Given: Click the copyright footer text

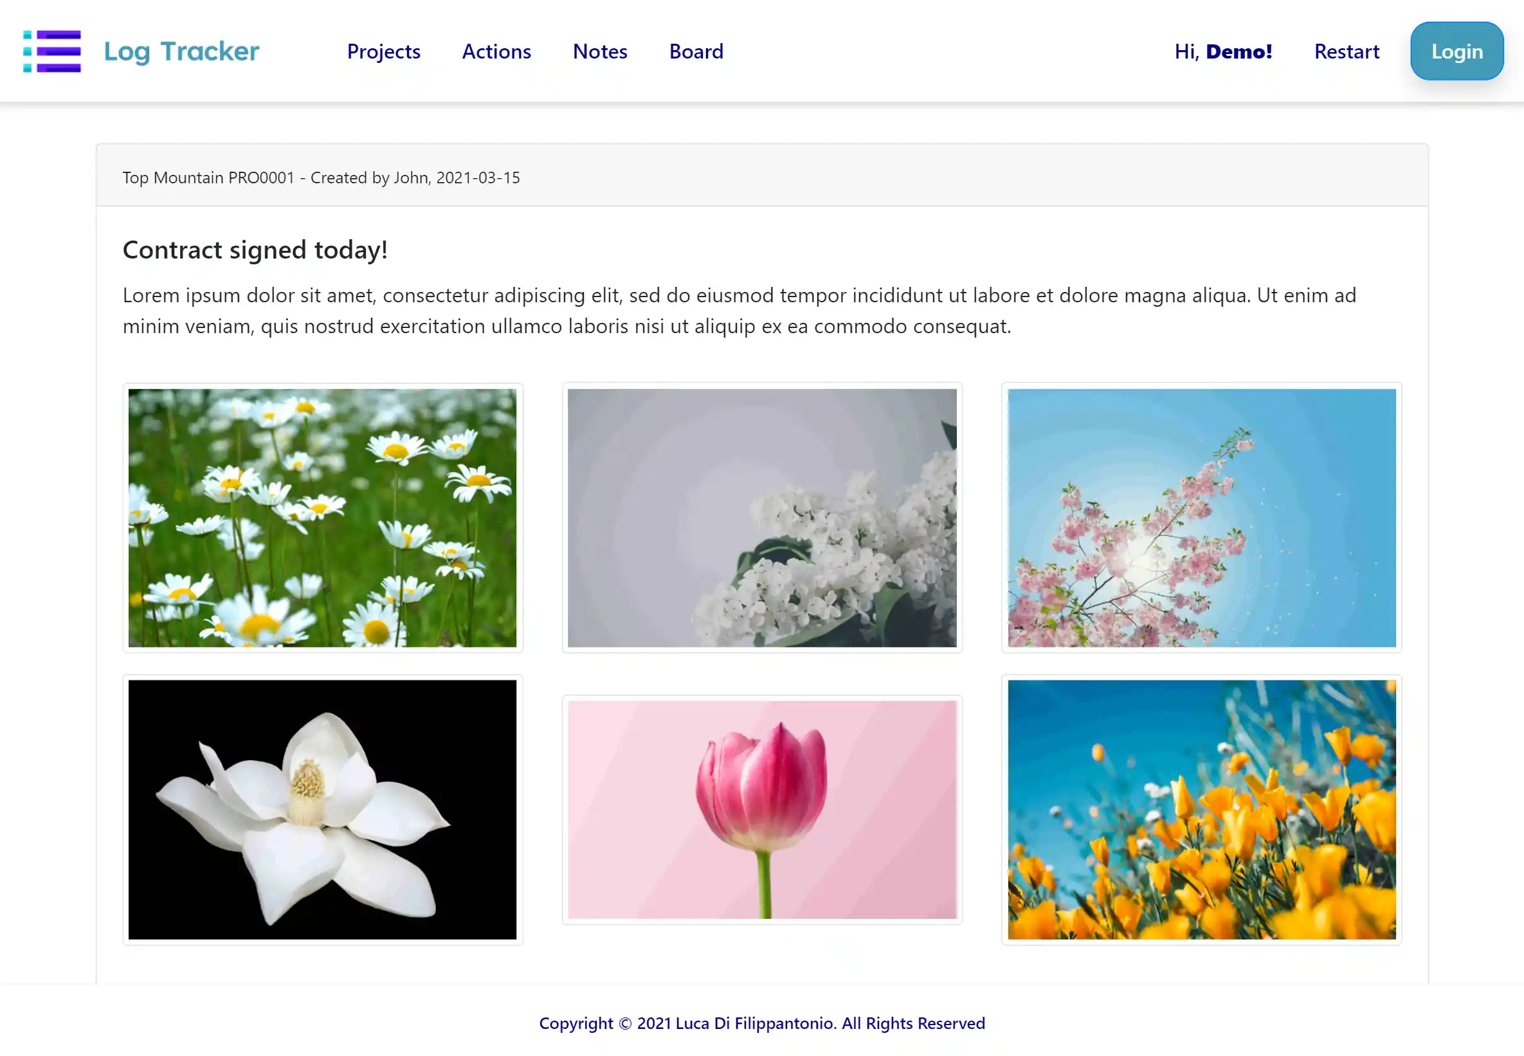Looking at the screenshot, I should (x=761, y=1023).
